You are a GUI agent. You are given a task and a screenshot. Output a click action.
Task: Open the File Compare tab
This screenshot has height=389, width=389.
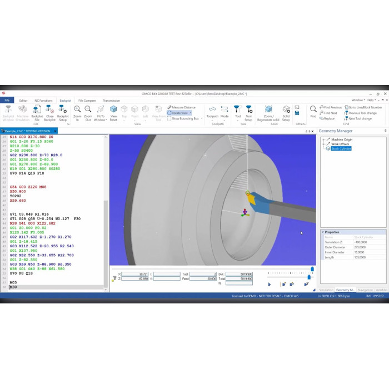point(87,101)
